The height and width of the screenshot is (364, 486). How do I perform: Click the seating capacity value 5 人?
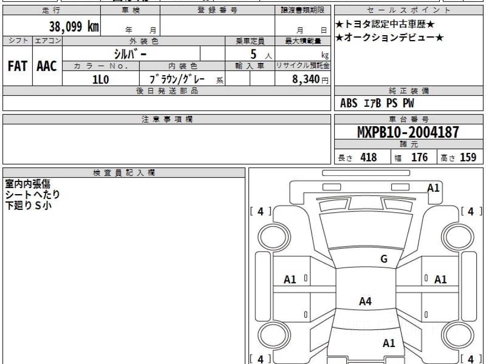tap(261, 53)
